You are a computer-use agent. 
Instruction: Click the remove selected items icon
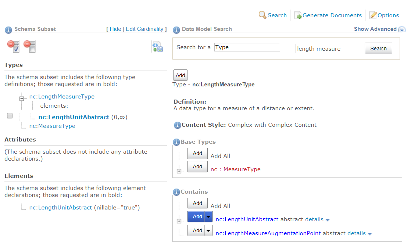coord(13,46)
